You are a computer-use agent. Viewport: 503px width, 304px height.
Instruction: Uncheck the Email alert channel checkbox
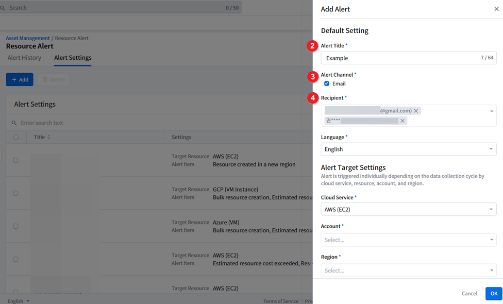coord(327,83)
